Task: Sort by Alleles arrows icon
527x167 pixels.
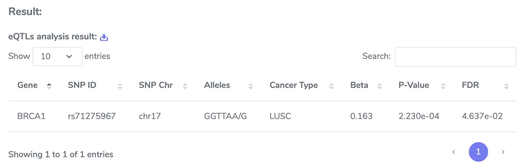Action: pyautogui.click(x=251, y=86)
